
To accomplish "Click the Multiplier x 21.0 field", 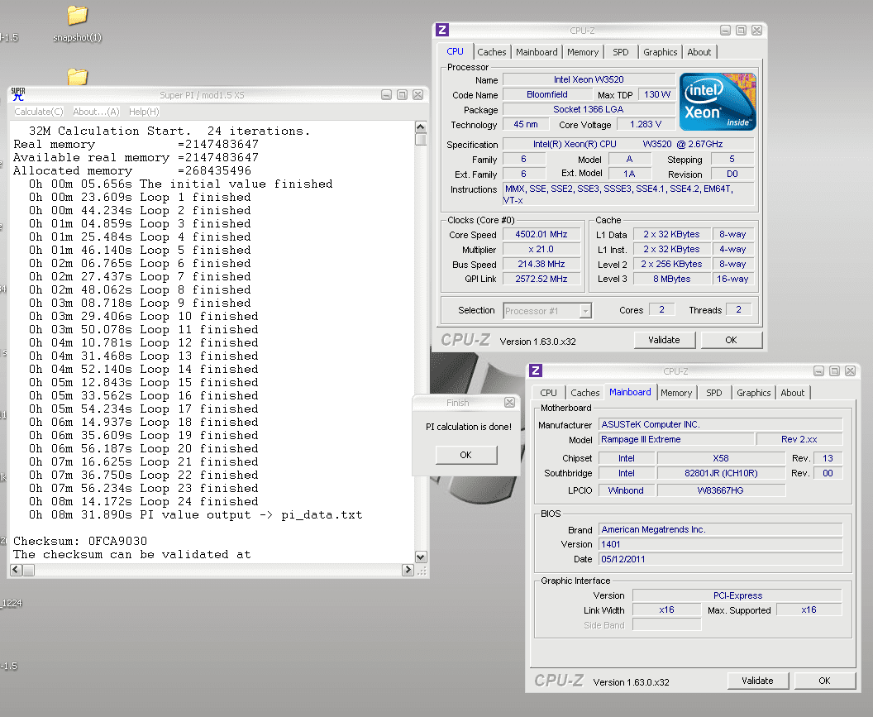I will point(541,249).
